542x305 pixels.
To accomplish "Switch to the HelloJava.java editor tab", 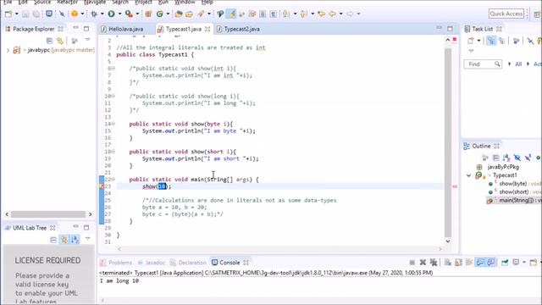I will 126,29.
